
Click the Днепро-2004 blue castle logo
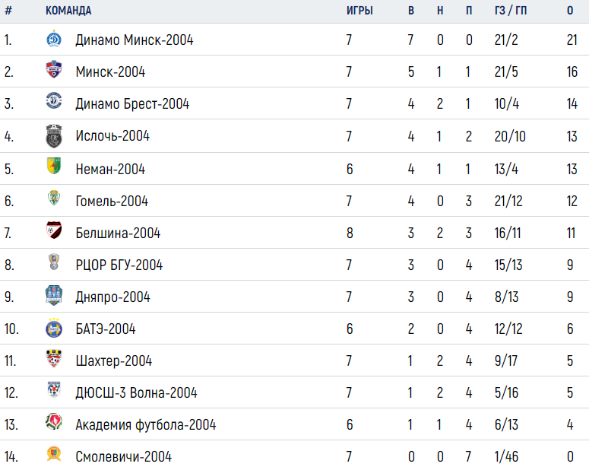coord(54,296)
